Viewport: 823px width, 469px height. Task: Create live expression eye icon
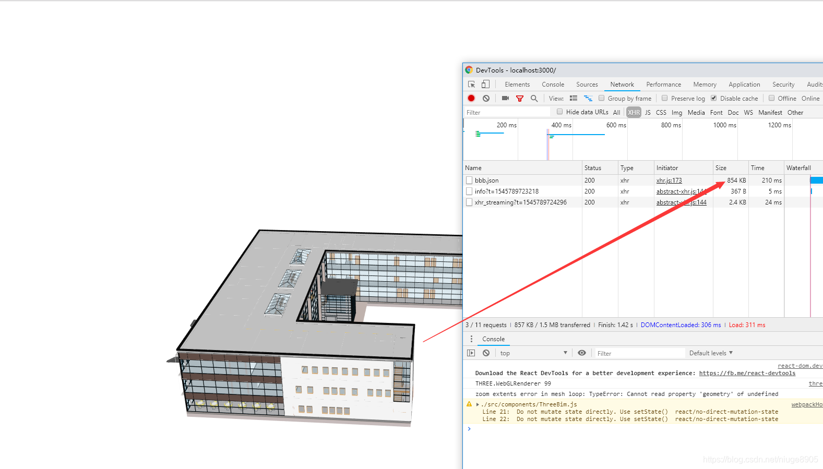pos(582,353)
